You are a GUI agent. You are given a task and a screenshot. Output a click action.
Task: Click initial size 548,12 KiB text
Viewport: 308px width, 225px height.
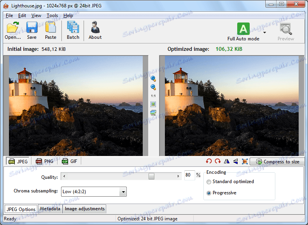point(54,49)
